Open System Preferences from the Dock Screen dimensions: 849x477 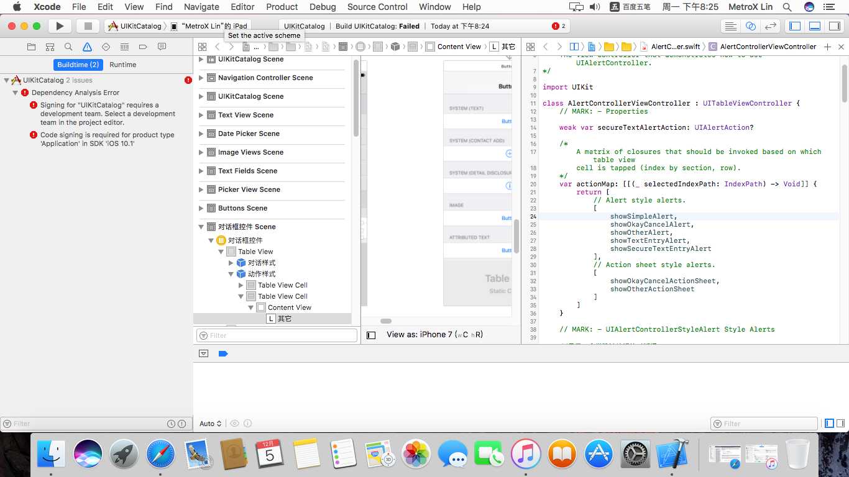pyautogui.click(x=635, y=454)
